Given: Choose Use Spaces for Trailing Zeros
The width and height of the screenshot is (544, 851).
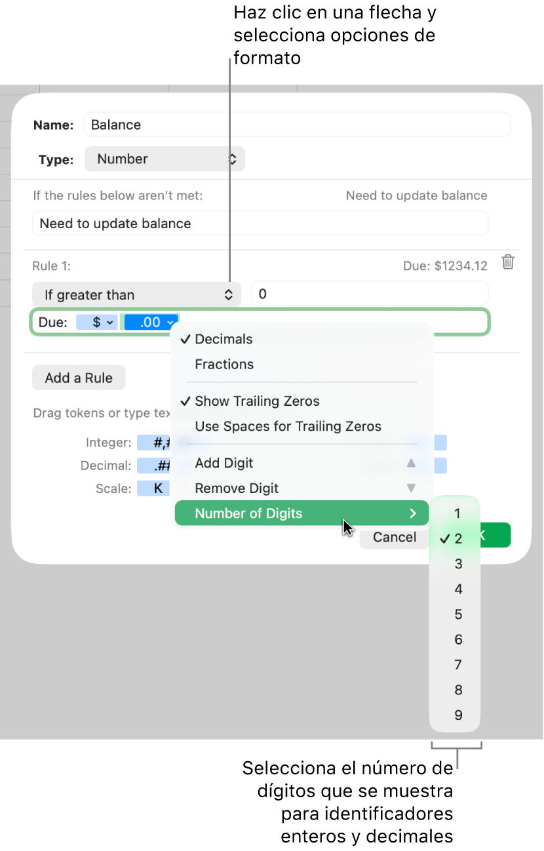Looking at the screenshot, I should (288, 426).
